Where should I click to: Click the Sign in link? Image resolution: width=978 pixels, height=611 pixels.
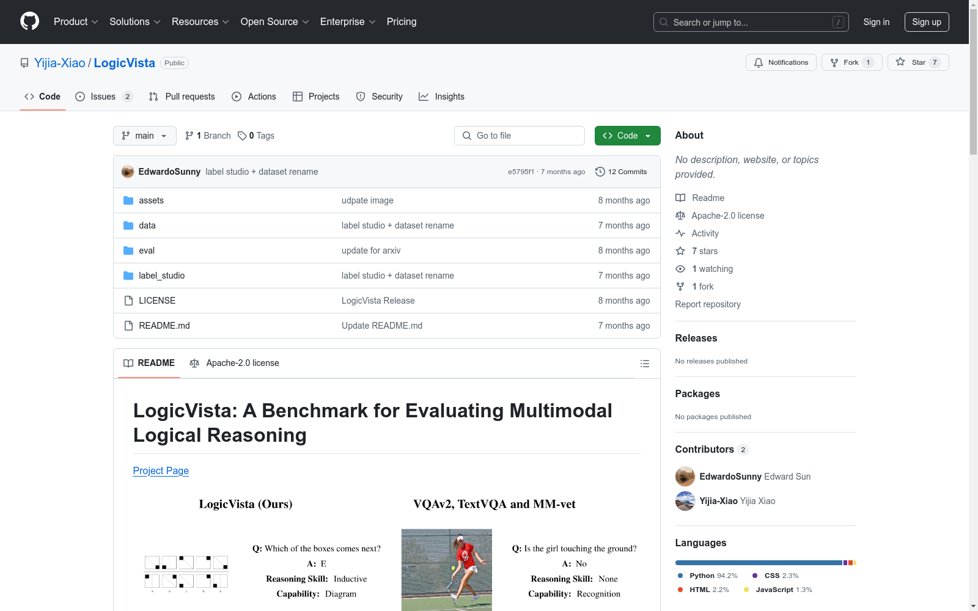point(877,22)
